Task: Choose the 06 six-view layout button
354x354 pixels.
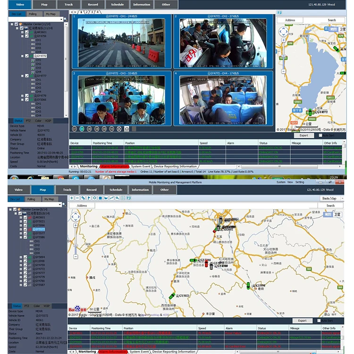Action: (x=89, y=129)
